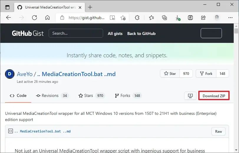Click the grayed-out Forward button
Image resolution: width=239 pixels, height=153 pixels.
point(22,18)
